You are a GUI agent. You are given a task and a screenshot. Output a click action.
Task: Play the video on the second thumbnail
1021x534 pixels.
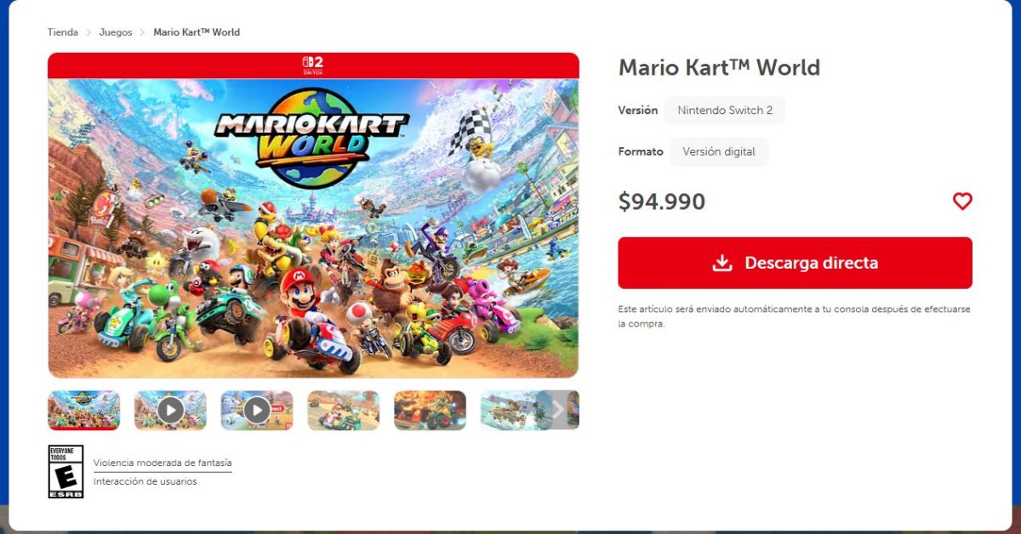[x=170, y=411]
